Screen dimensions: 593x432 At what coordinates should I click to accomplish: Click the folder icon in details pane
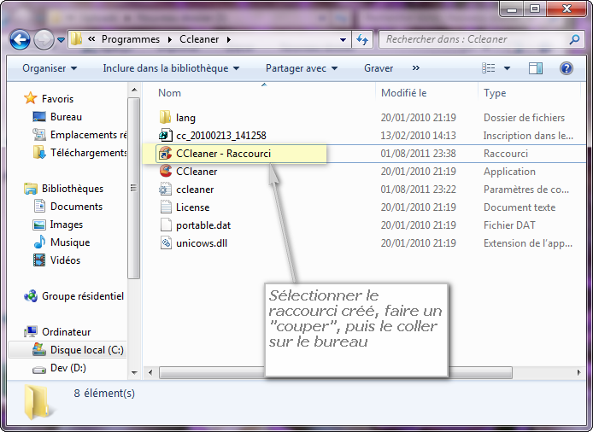tap(37, 402)
